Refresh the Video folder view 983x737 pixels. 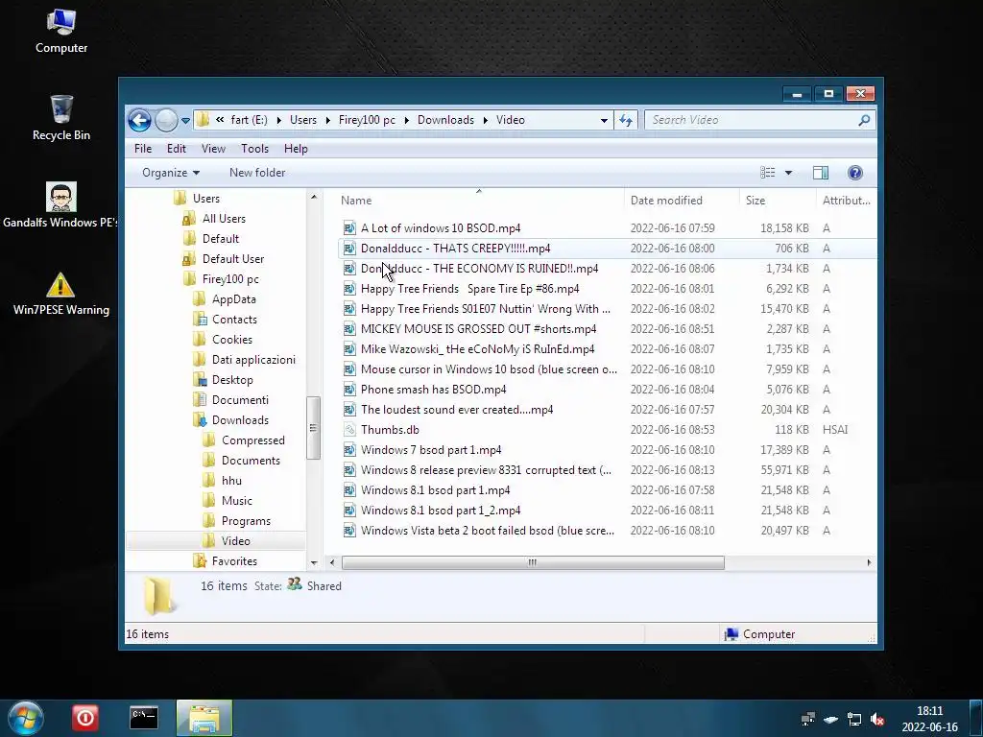[626, 120]
